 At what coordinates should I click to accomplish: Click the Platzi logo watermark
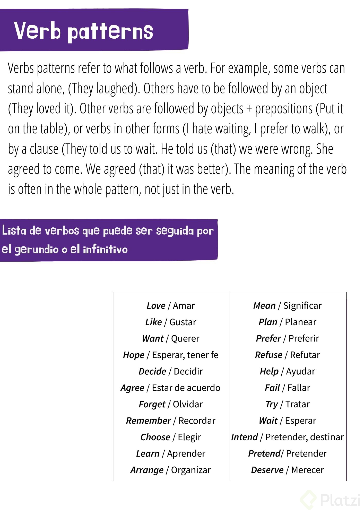[x=330, y=500]
